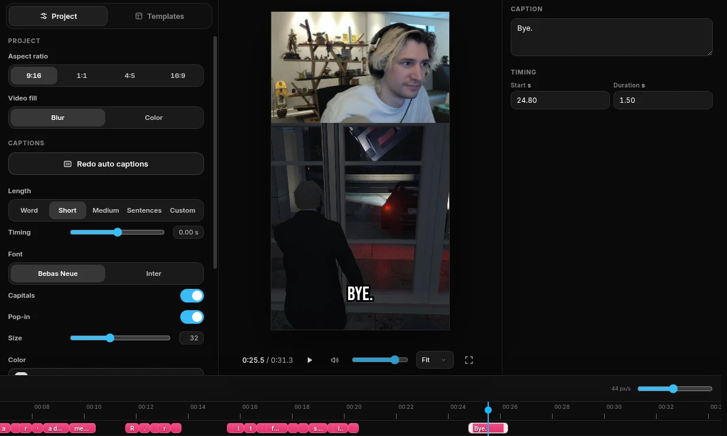Toggle the Pop-in switch
Image resolution: width=727 pixels, height=436 pixels.
(192, 317)
